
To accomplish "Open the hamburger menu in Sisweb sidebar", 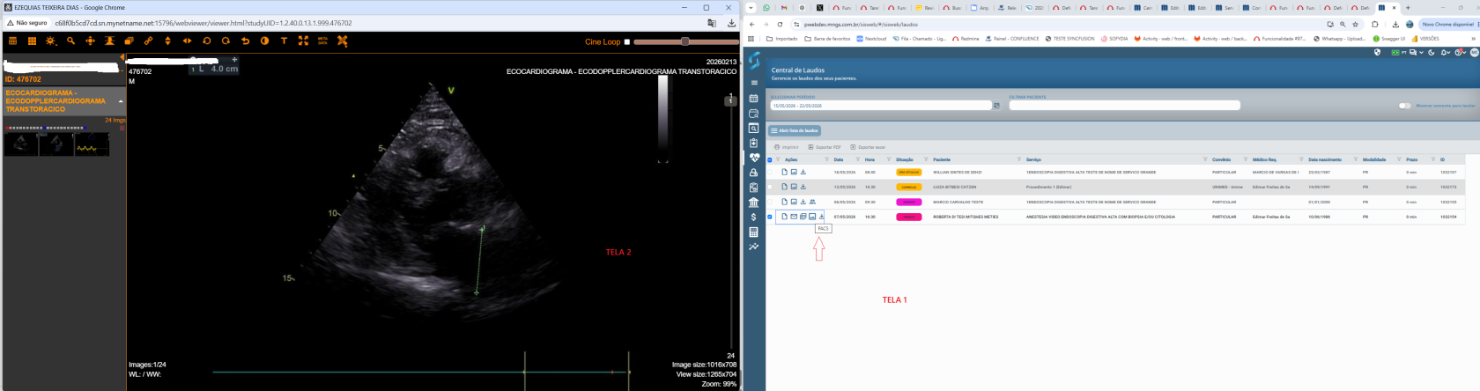I will 754,83.
